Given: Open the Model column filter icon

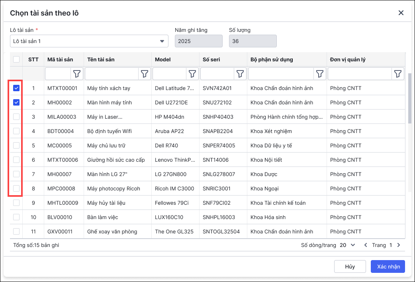Looking at the screenshot, I should tap(193, 74).
